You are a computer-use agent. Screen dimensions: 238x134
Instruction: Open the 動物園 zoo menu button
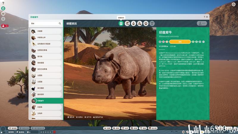pos(13,128)
